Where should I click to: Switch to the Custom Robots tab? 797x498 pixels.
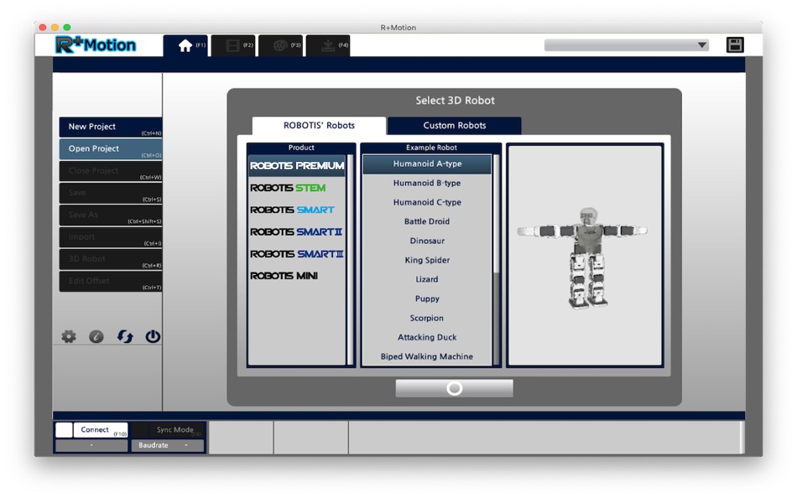point(455,126)
